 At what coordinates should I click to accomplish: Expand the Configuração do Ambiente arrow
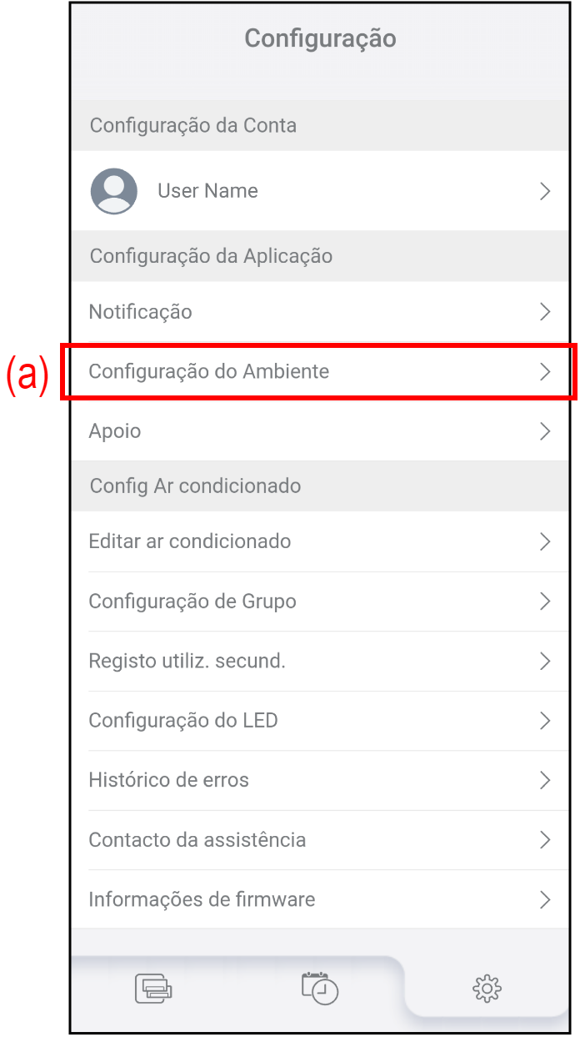tap(545, 372)
